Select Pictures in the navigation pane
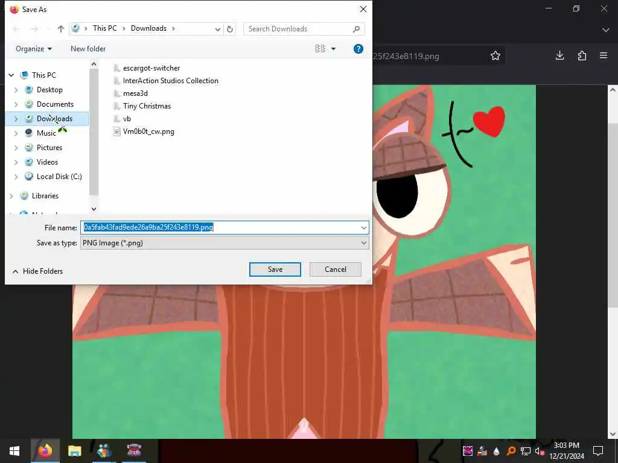618x463 pixels. tap(49, 148)
